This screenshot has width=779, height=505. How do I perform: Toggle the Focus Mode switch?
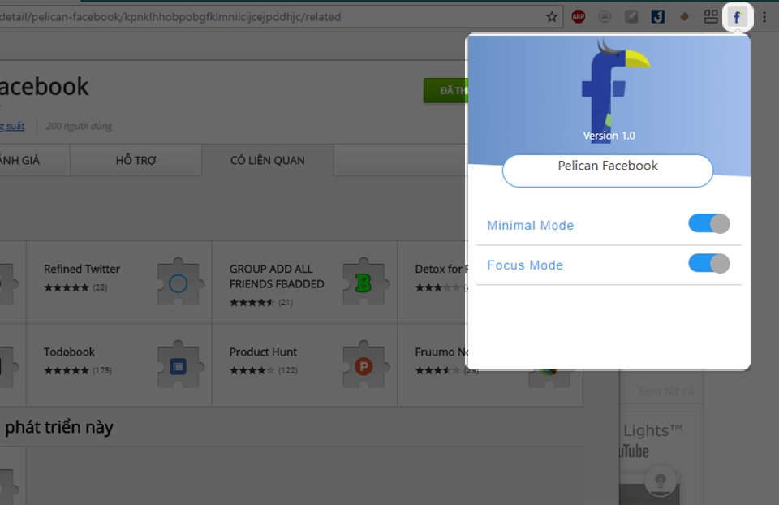pyautogui.click(x=709, y=263)
